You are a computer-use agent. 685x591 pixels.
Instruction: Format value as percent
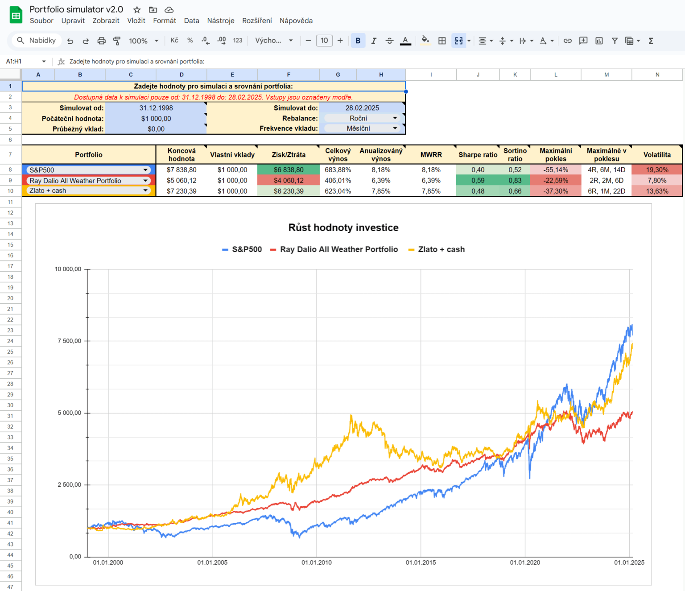pos(190,41)
